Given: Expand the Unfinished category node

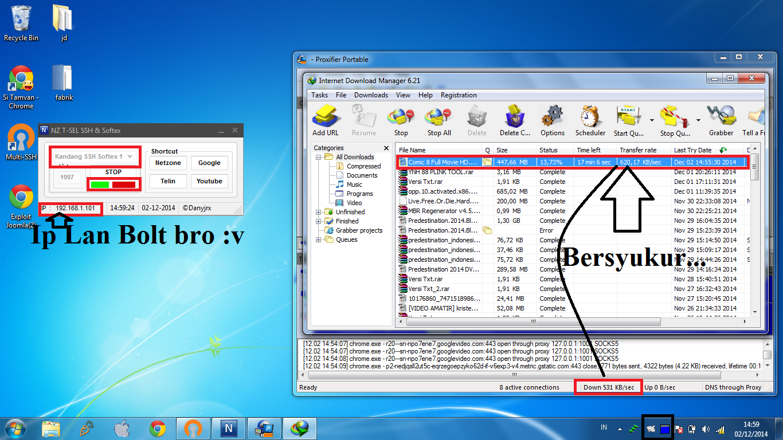Looking at the screenshot, I should [x=319, y=212].
